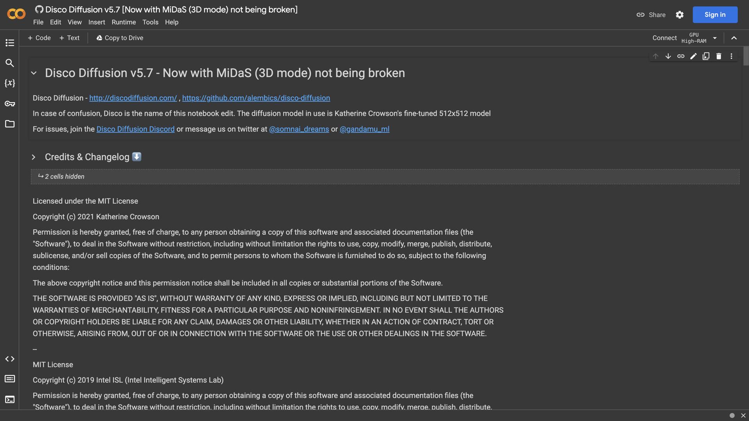Open the Tools menu
The height and width of the screenshot is (421, 749).
coord(150,22)
